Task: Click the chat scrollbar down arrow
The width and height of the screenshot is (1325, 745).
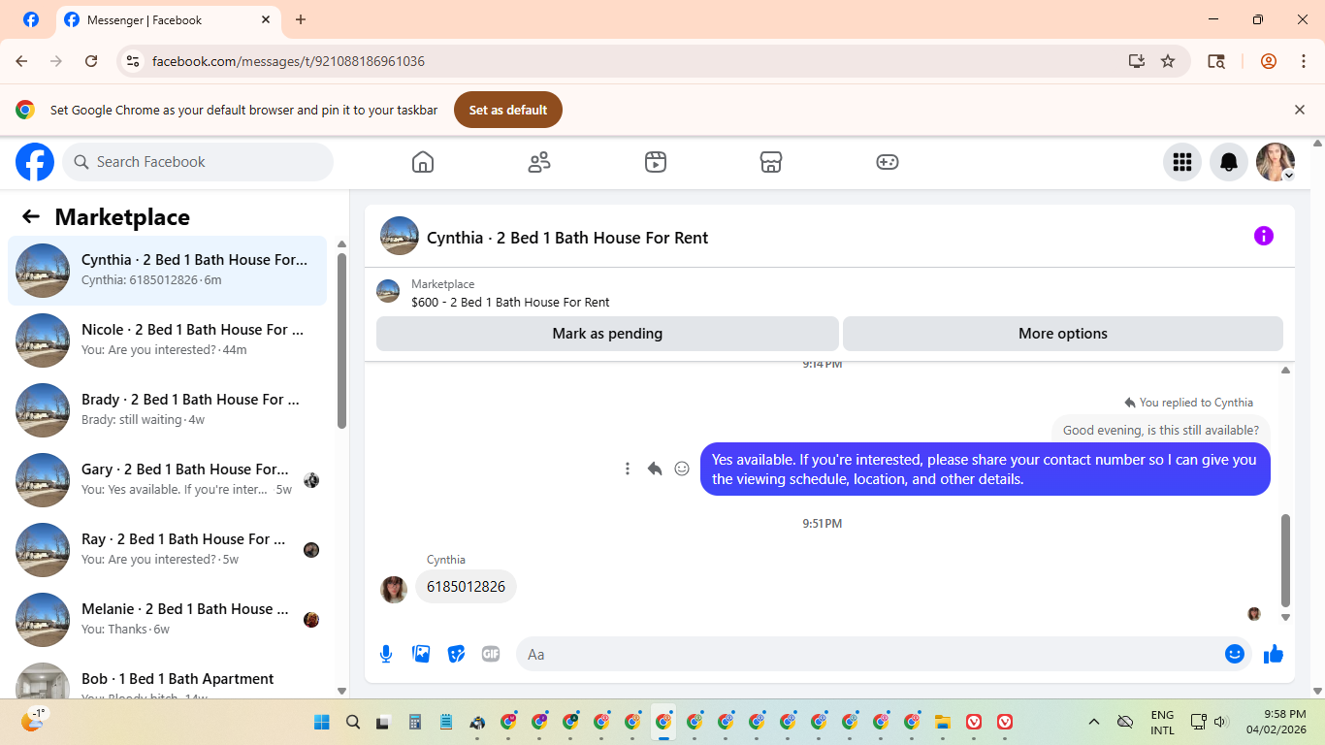Action: 1286,617
